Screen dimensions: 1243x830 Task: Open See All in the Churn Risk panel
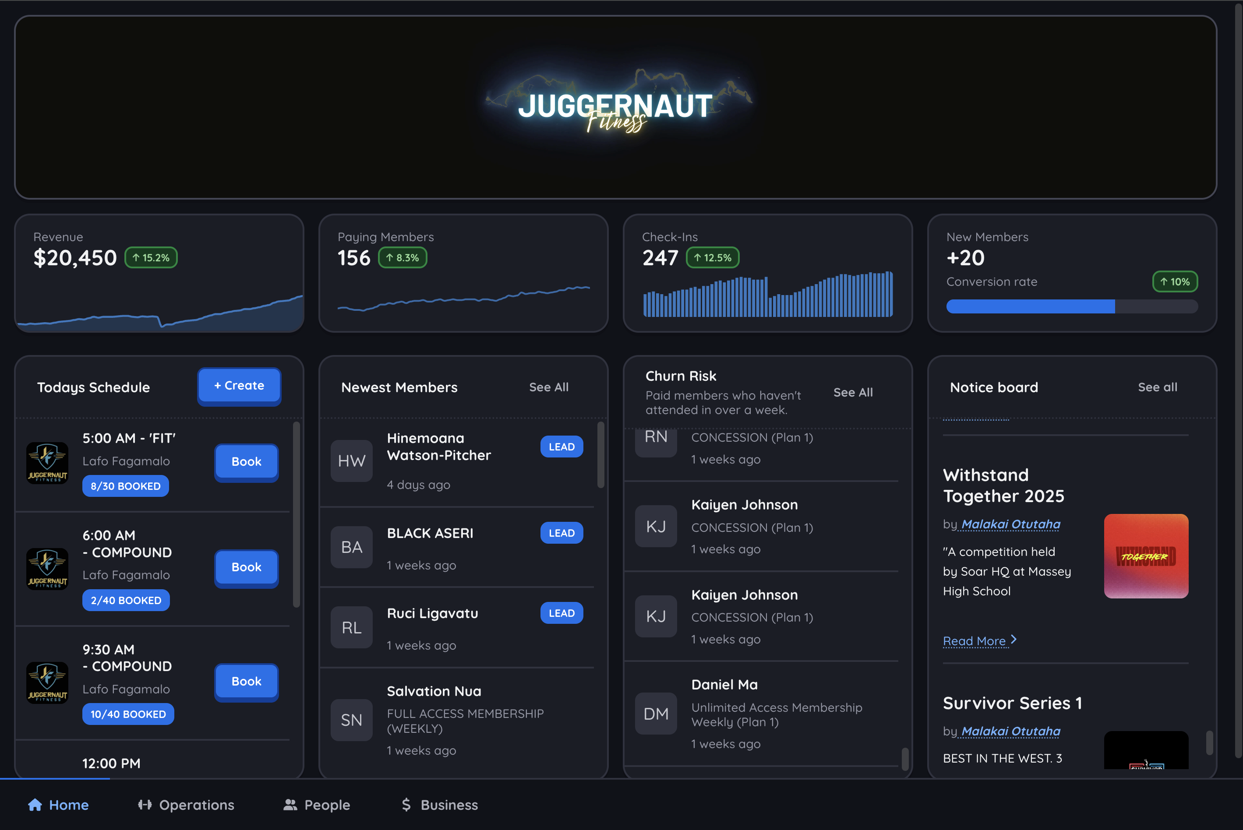click(x=853, y=392)
